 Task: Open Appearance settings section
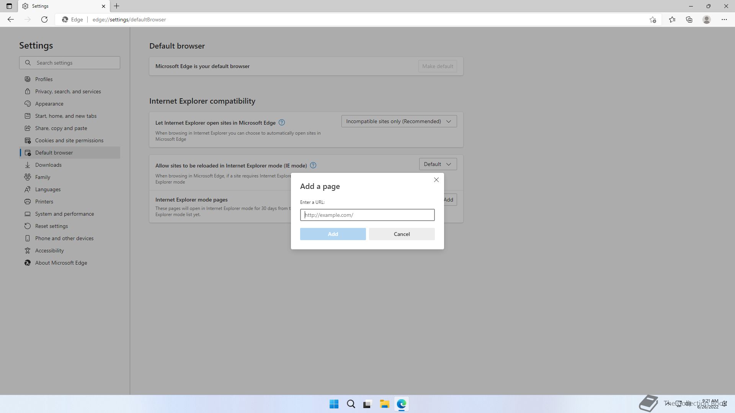click(x=70, y=104)
